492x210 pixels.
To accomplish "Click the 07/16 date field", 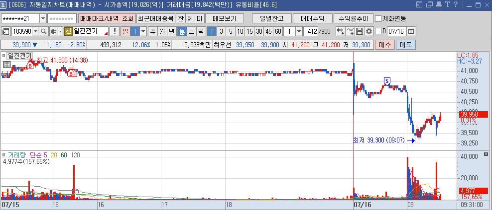I will 397,31.
